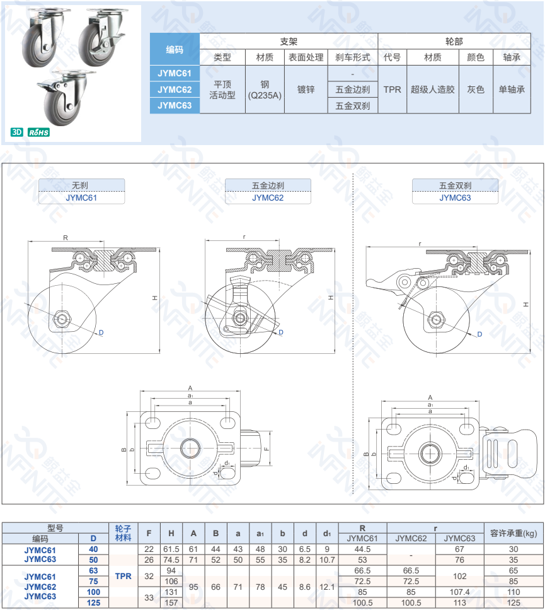Select the D value 40 cell
Image resolution: width=545 pixels, height=610 pixels.
click(x=93, y=549)
